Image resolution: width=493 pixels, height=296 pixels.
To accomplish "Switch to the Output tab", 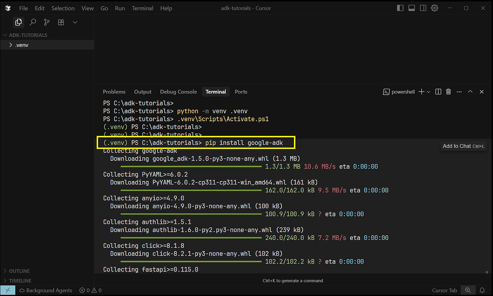I will (x=143, y=92).
